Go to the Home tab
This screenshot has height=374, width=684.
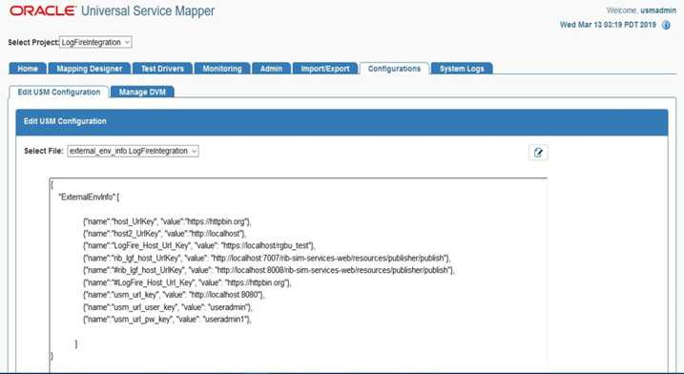28,69
